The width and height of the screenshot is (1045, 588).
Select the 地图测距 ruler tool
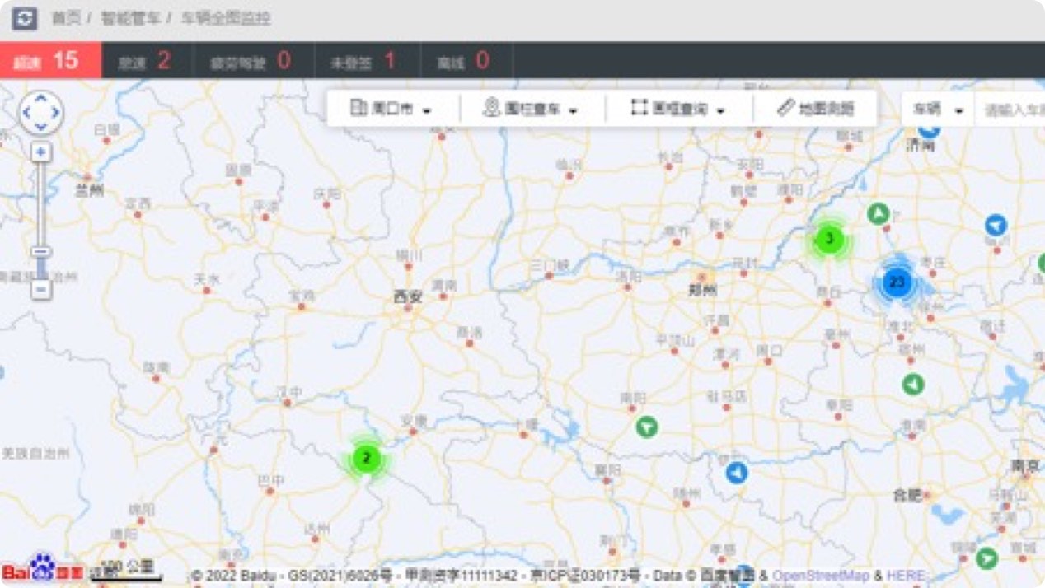coord(815,109)
